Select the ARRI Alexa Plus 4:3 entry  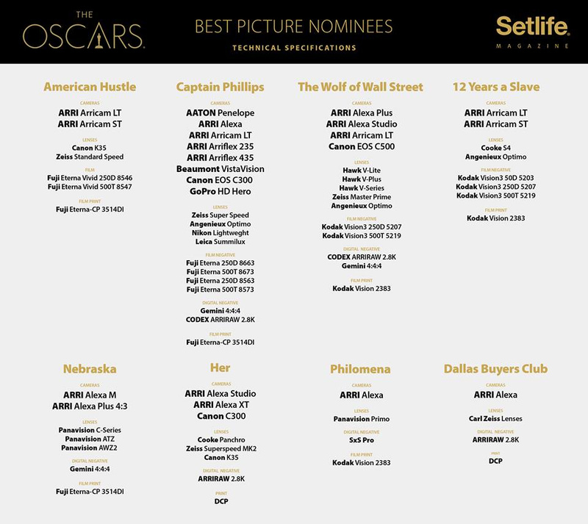click(x=90, y=406)
